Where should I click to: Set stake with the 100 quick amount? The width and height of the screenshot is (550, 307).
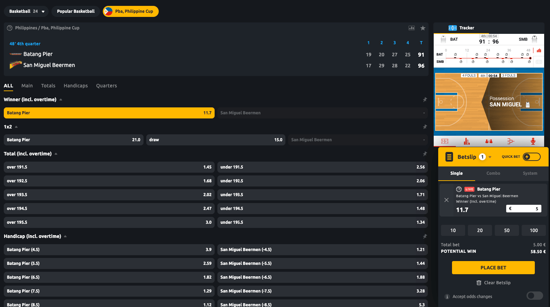pyautogui.click(x=534, y=230)
